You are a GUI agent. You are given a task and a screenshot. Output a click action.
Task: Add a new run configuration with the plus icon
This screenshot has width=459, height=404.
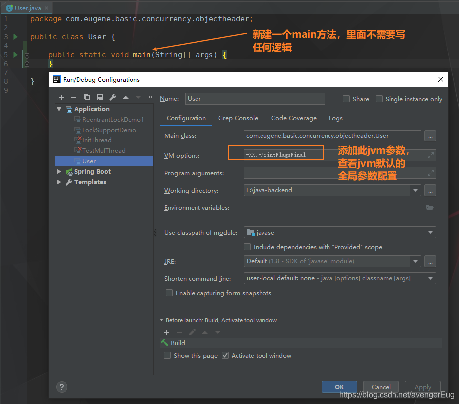tap(61, 97)
